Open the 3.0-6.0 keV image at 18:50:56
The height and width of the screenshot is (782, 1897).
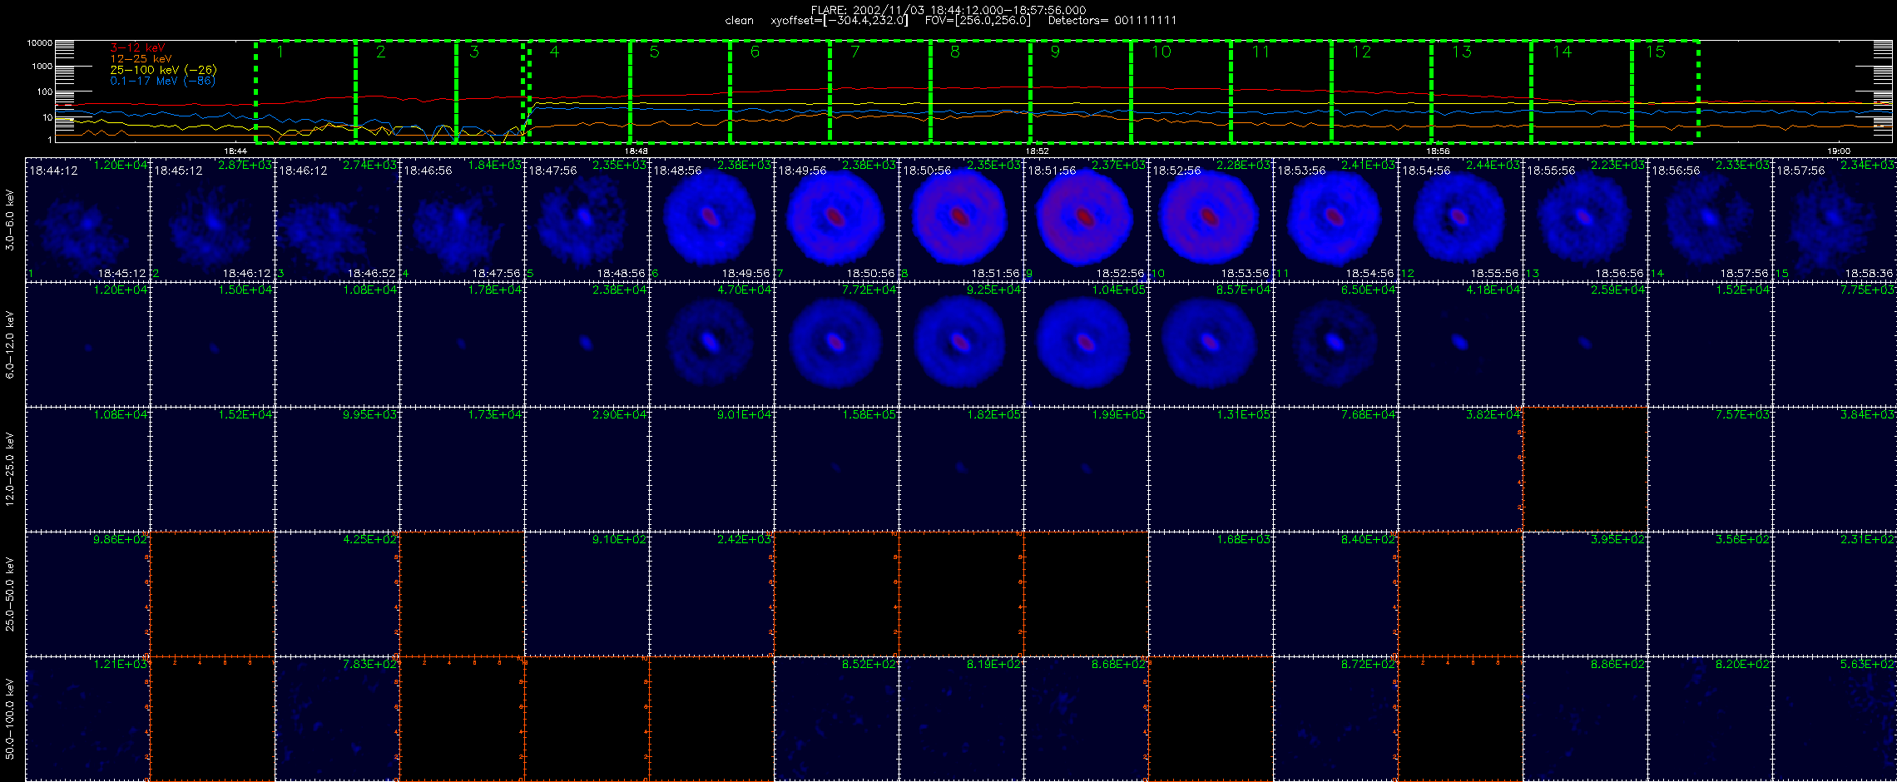point(961,220)
